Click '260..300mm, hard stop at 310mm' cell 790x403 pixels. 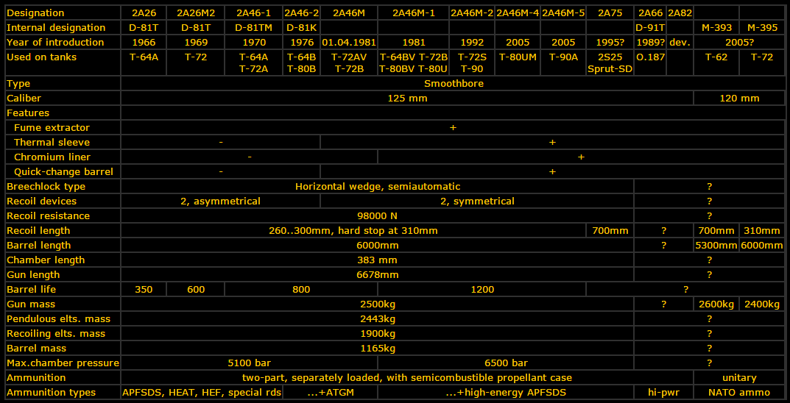353,230
